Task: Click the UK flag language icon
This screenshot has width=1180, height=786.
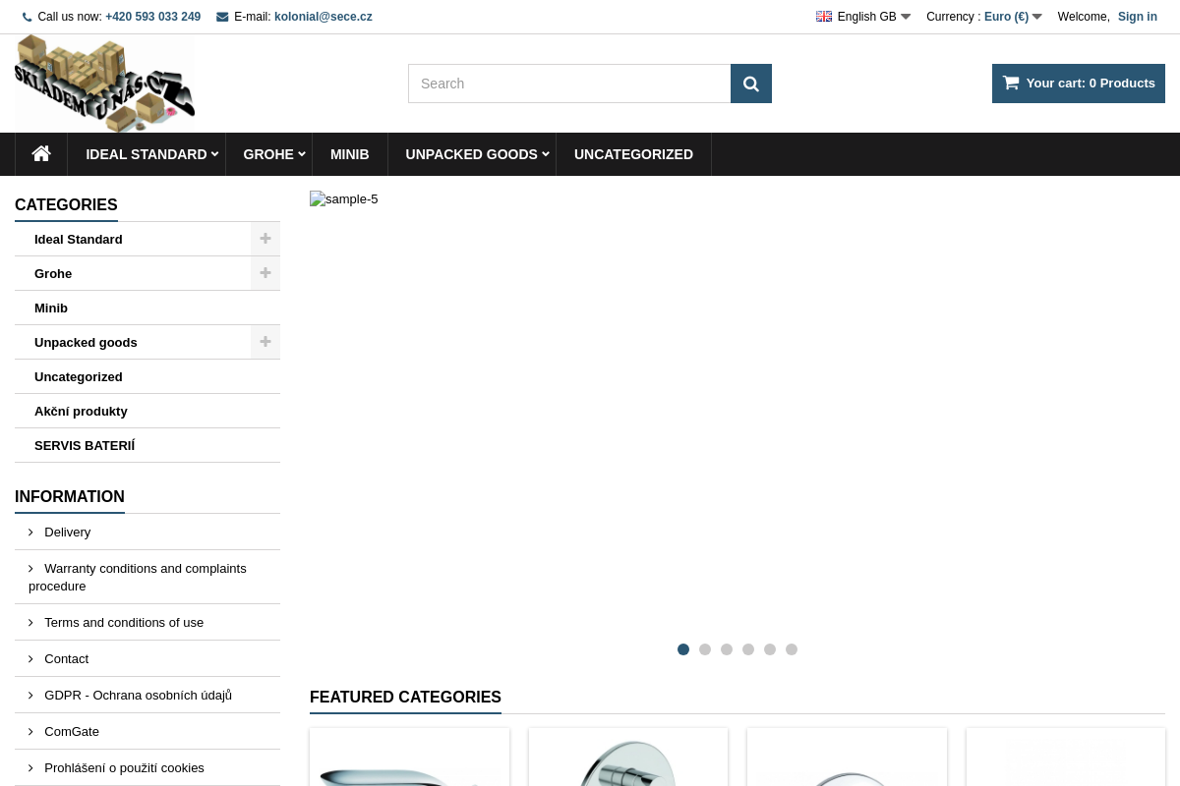Action: (824, 16)
